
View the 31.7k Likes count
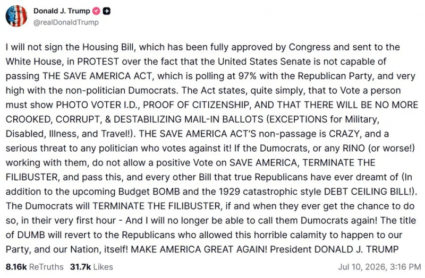pos(81,267)
